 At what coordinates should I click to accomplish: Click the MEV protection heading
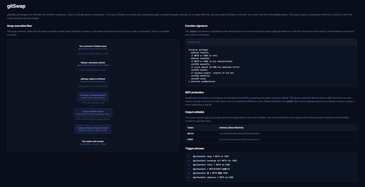[194, 92]
